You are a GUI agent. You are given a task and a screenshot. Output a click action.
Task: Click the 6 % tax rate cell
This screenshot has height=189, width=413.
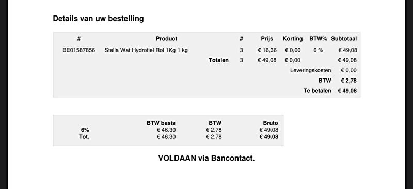click(318, 50)
